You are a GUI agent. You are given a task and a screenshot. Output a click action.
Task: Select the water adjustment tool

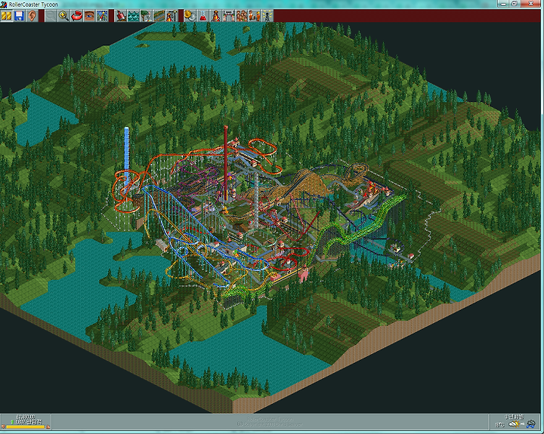point(133,16)
